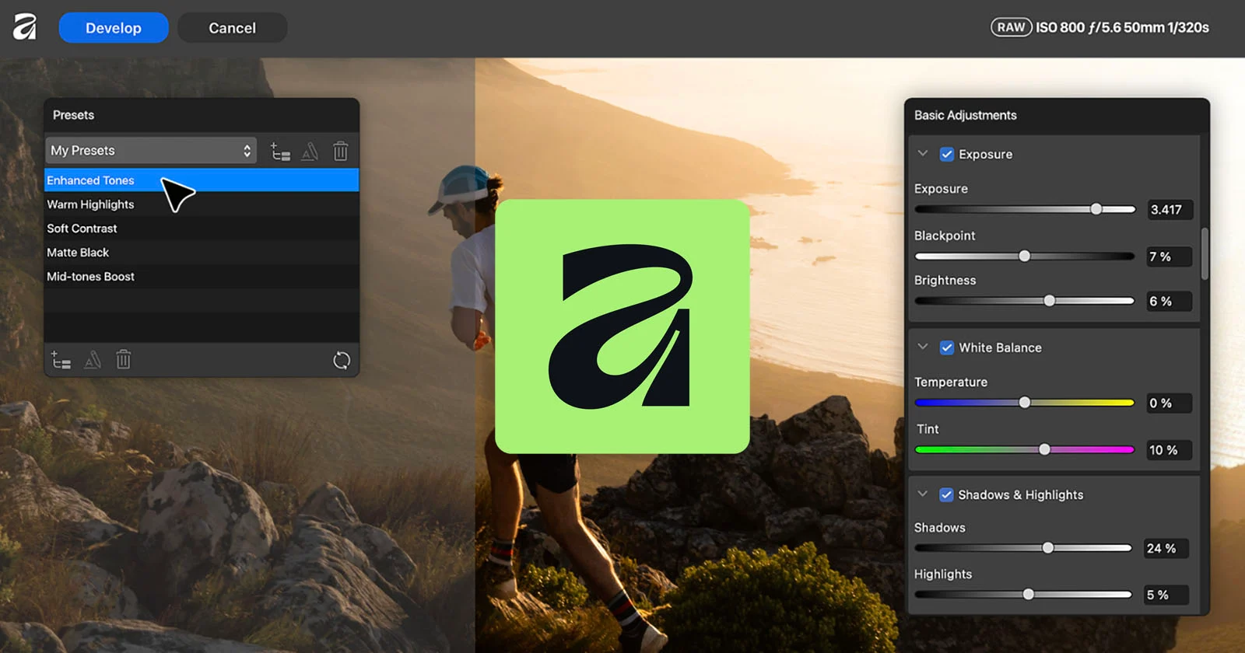Click the Temperature slider handle
This screenshot has width=1245, height=653.
pos(1025,403)
